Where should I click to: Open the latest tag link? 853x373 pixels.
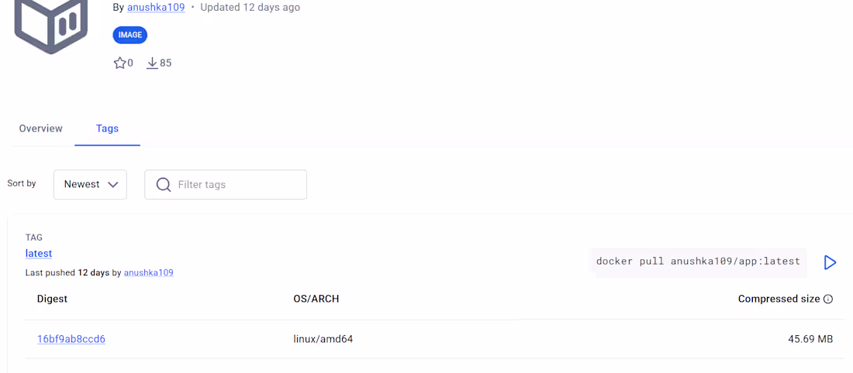pyautogui.click(x=39, y=254)
